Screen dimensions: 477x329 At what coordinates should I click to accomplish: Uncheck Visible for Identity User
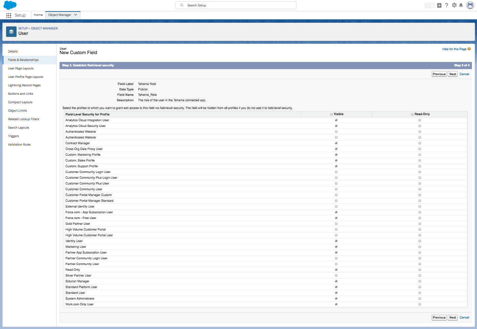click(x=336, y=241)
